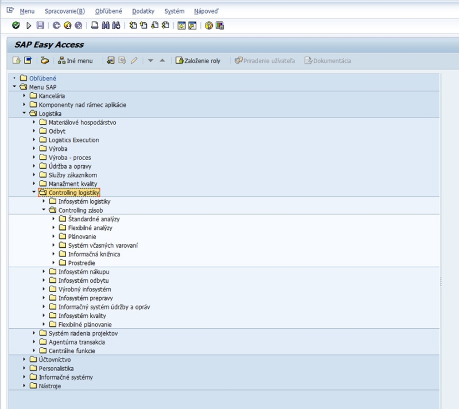The width and height of the screenshot is (459, 409).
Task: Click the Priradenie užívateľa button
Action: click(264, 61)
